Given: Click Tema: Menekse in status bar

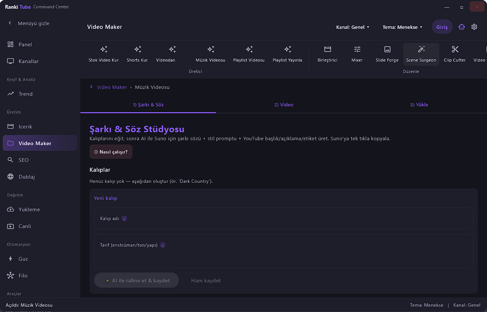Looking at the screenshot, I should 426,305.
